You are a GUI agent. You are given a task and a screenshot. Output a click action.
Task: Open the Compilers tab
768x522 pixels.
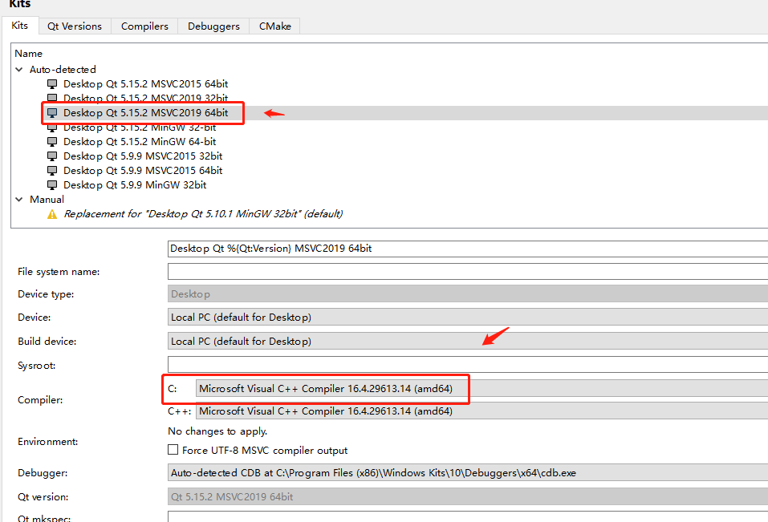coord(144,26)
